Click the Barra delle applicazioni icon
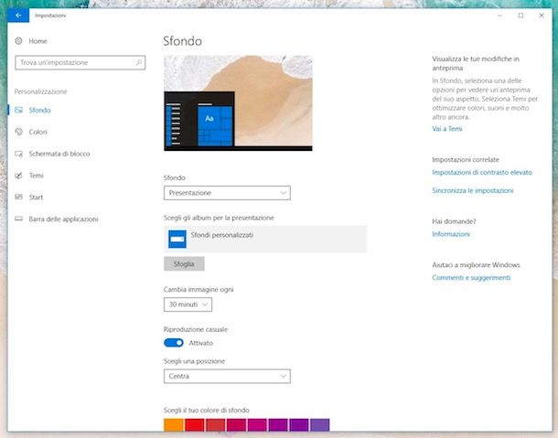This screenshot has width=558, height=438. 18,219
